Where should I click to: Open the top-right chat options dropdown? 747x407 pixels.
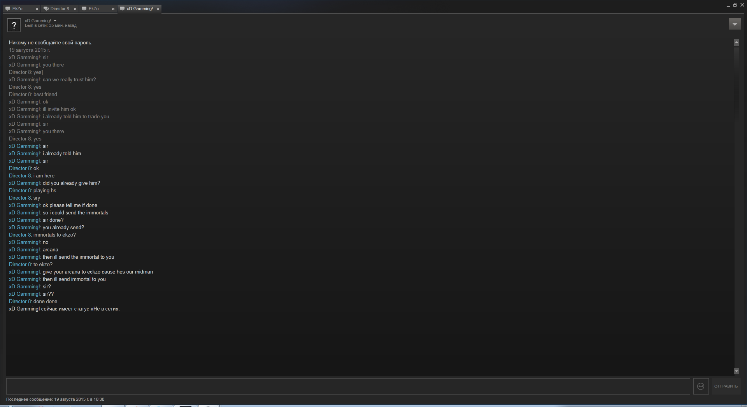pyautogui.click(x=735, y=24)
